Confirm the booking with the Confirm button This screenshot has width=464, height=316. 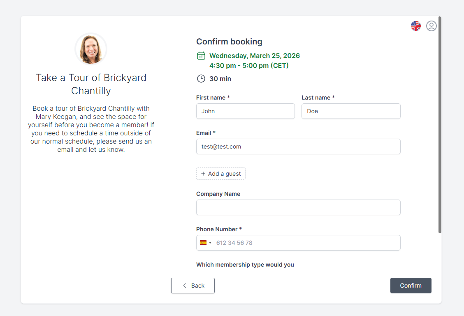pyautogui.click(x=411, y=286)
